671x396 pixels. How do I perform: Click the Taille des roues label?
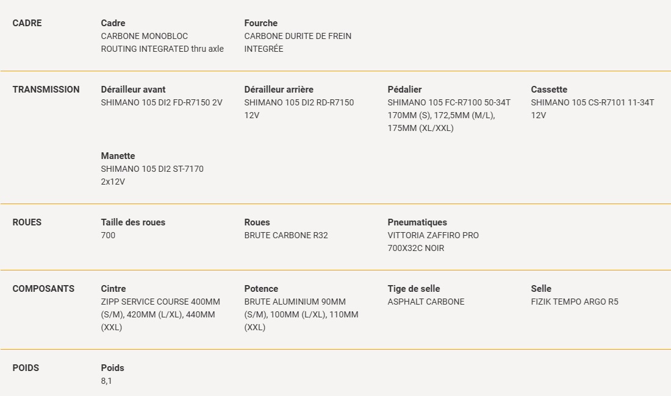click(x=133, y=222)
